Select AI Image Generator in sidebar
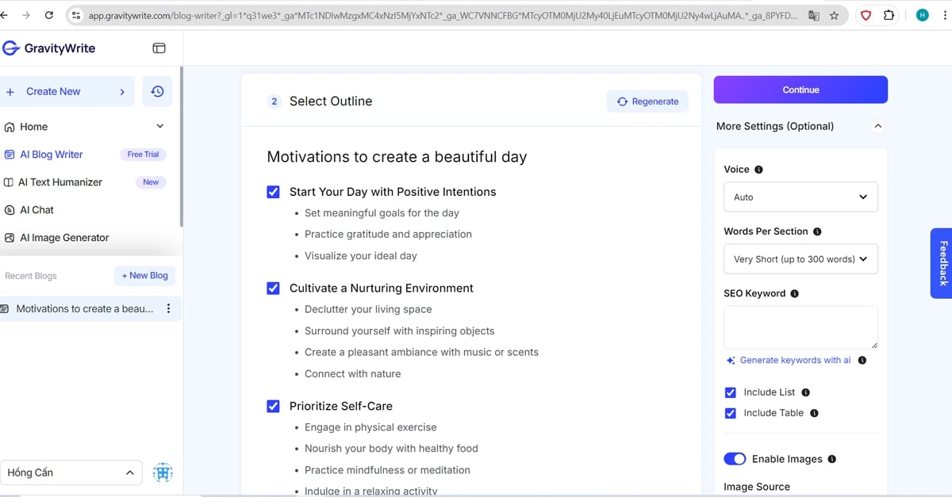 64,238
